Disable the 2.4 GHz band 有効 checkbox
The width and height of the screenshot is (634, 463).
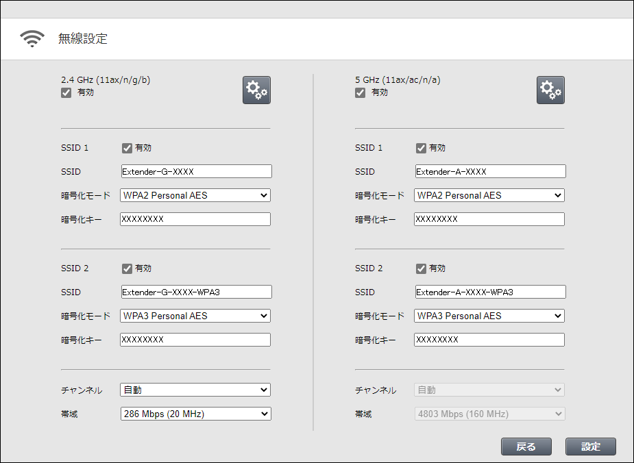66,92
